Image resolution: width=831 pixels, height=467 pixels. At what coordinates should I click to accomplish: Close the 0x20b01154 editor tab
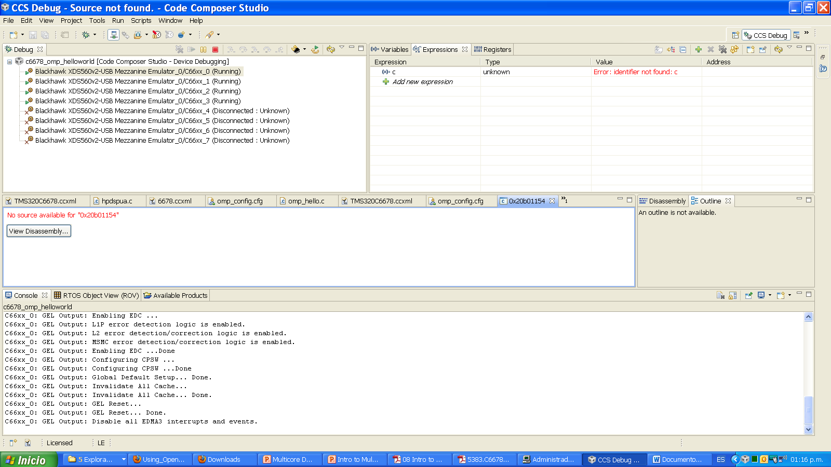pos(552,201)
